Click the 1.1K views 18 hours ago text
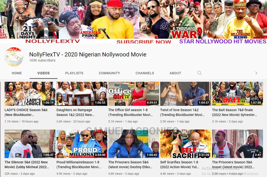Screen dimensions: 267x177 (x=22, y=122)
